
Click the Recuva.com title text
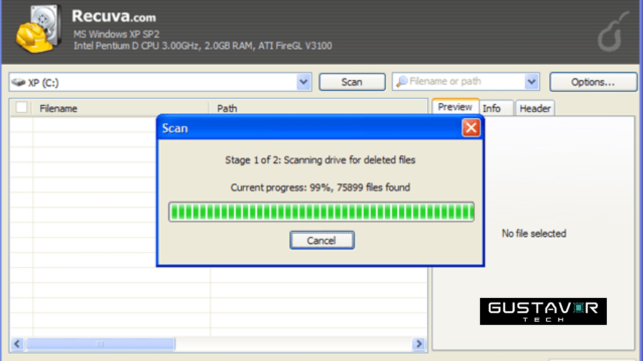(x=114, y=16)
